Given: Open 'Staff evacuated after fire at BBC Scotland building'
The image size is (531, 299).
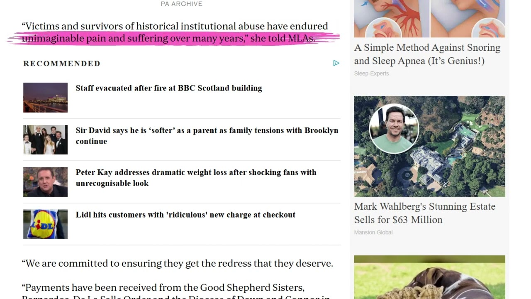Looking at the screenshot, I should click(x=169, y=88).
